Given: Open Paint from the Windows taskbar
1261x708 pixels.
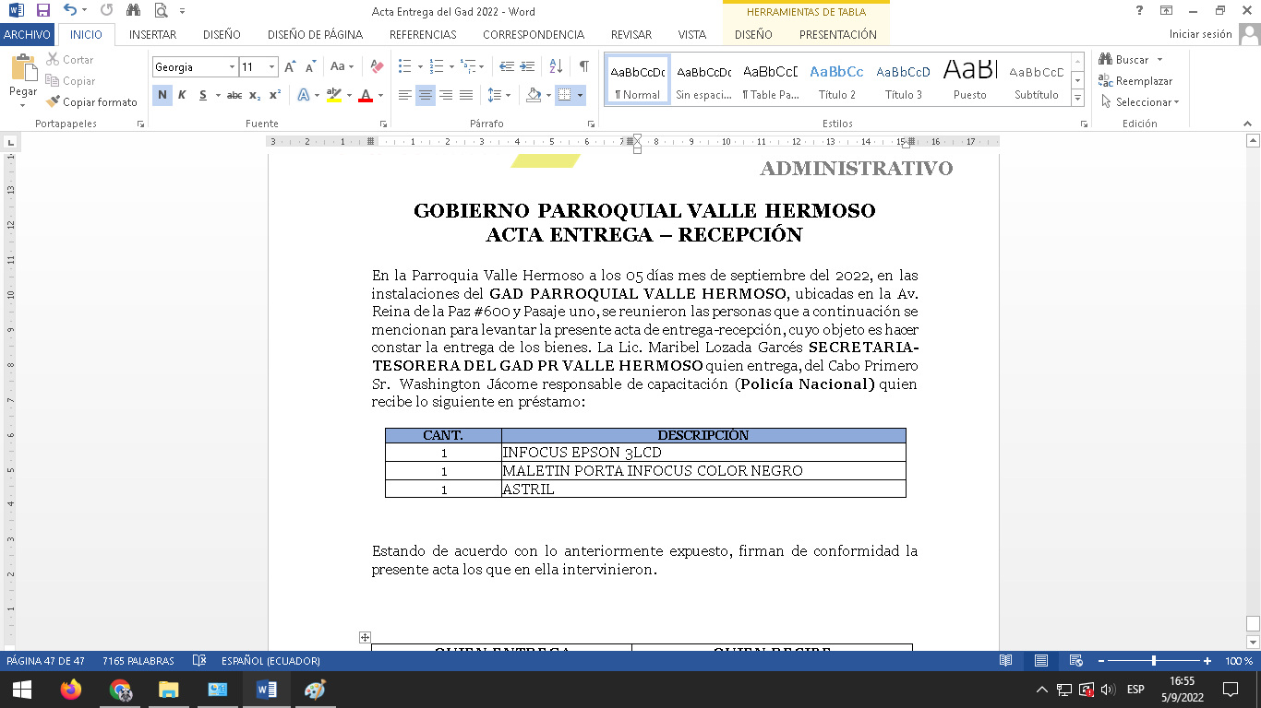Looking at the screenshot, I should pos(315,690).
